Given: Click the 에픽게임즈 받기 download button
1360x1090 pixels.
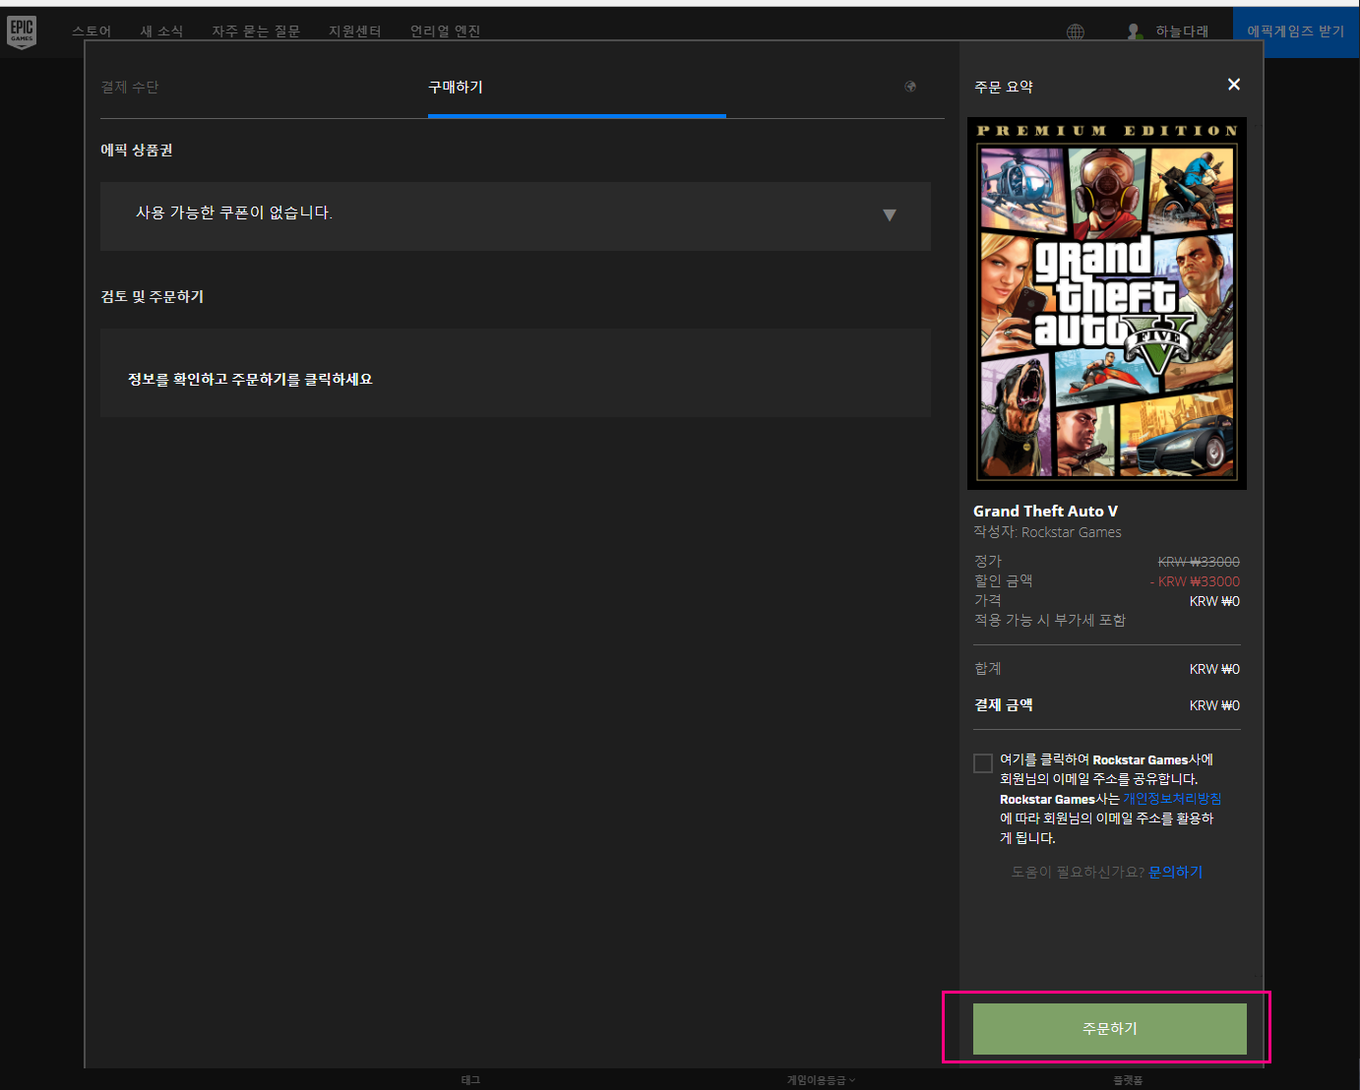Looking at the screenshot, I should (1295, 31).
